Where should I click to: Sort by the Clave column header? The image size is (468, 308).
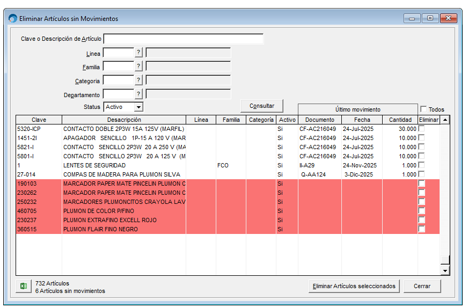[39, 120]
